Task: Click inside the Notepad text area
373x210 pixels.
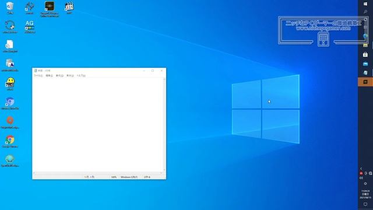Action: click(98, 125)
